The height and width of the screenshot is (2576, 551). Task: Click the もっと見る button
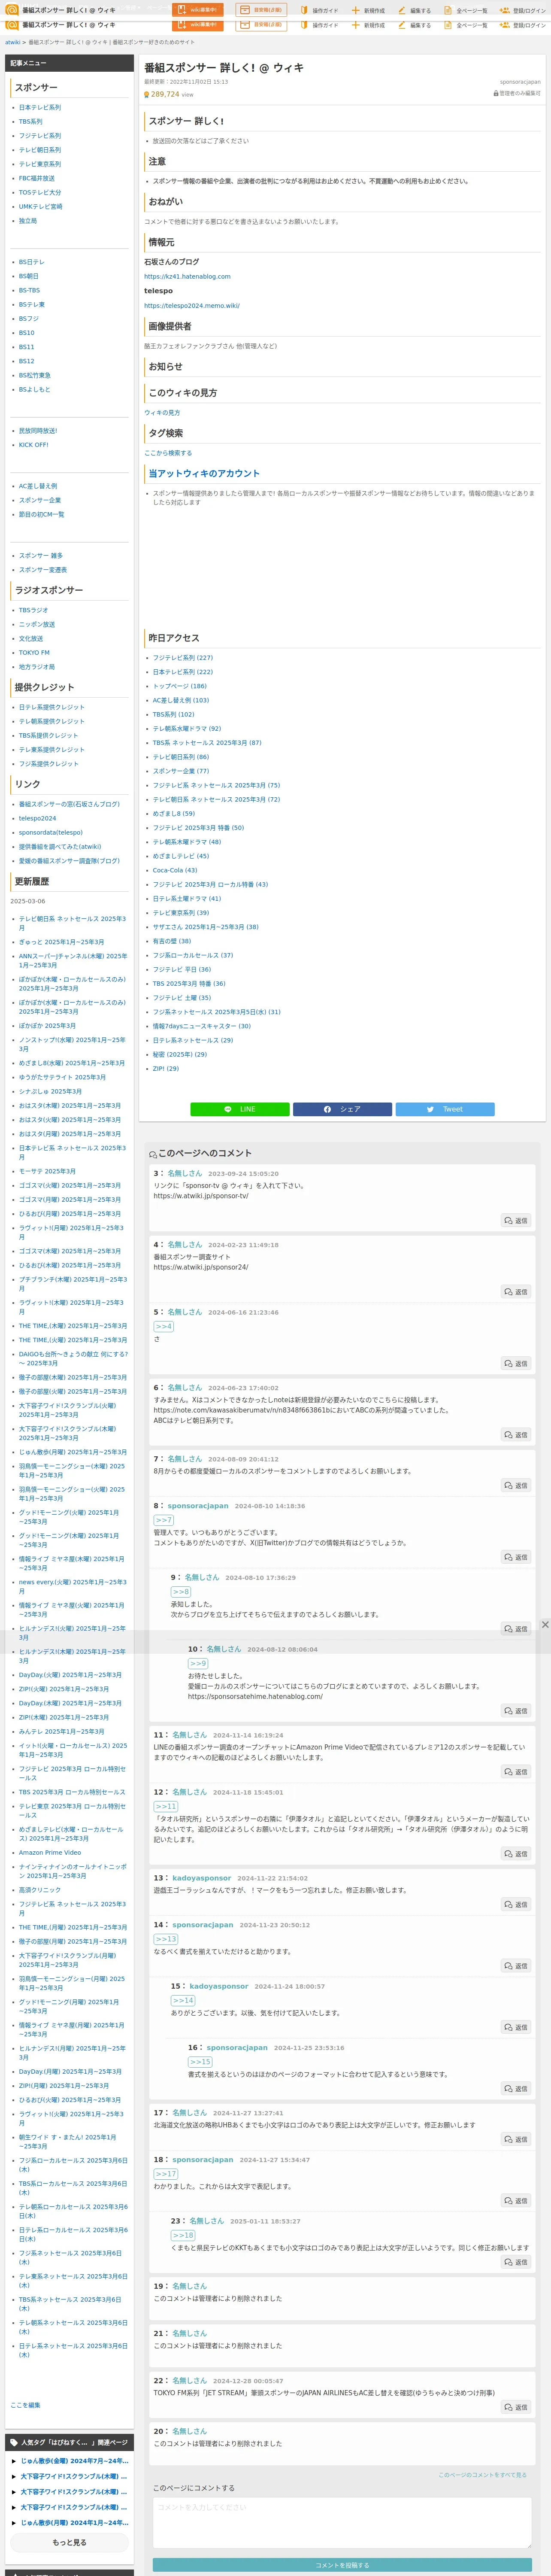(69, 2542)
